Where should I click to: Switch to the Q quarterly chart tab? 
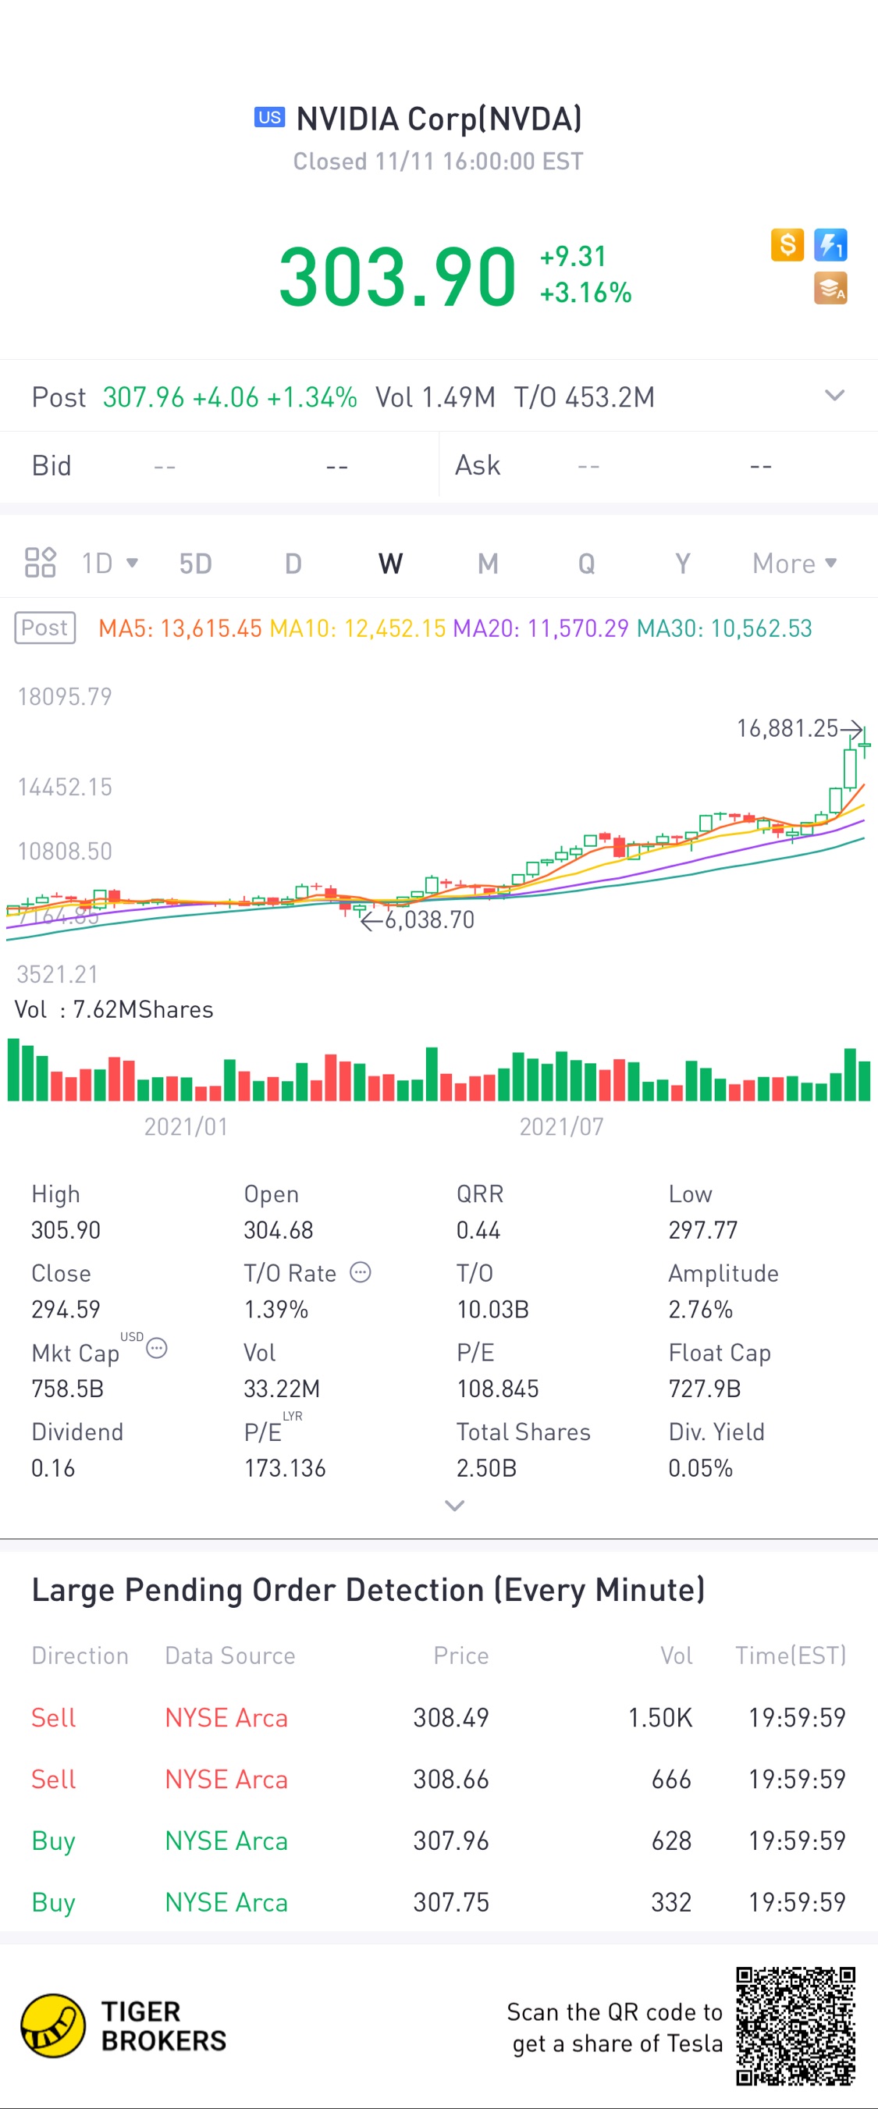click(x=586, y=564)
